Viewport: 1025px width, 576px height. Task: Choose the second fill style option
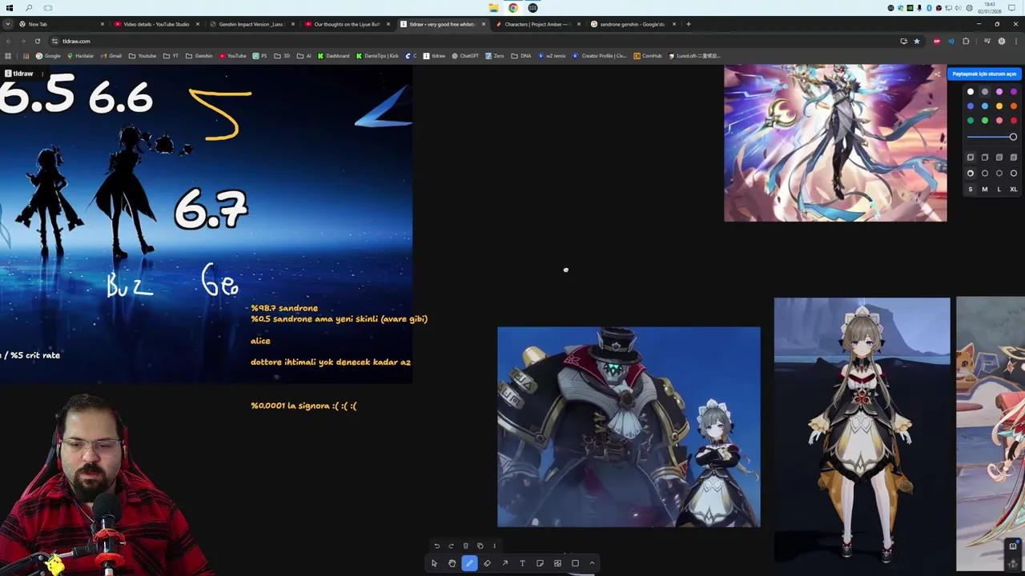click(x=985, y=158)
